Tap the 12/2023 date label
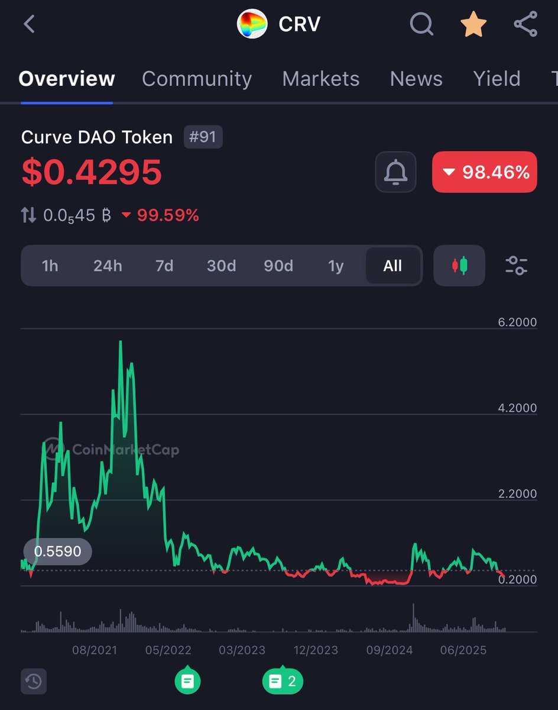Image resolution: width=558 pixels, height=710 pixels. tap(316, 650)
